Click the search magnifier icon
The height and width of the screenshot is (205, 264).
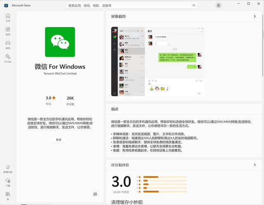(x=194, y=5)
